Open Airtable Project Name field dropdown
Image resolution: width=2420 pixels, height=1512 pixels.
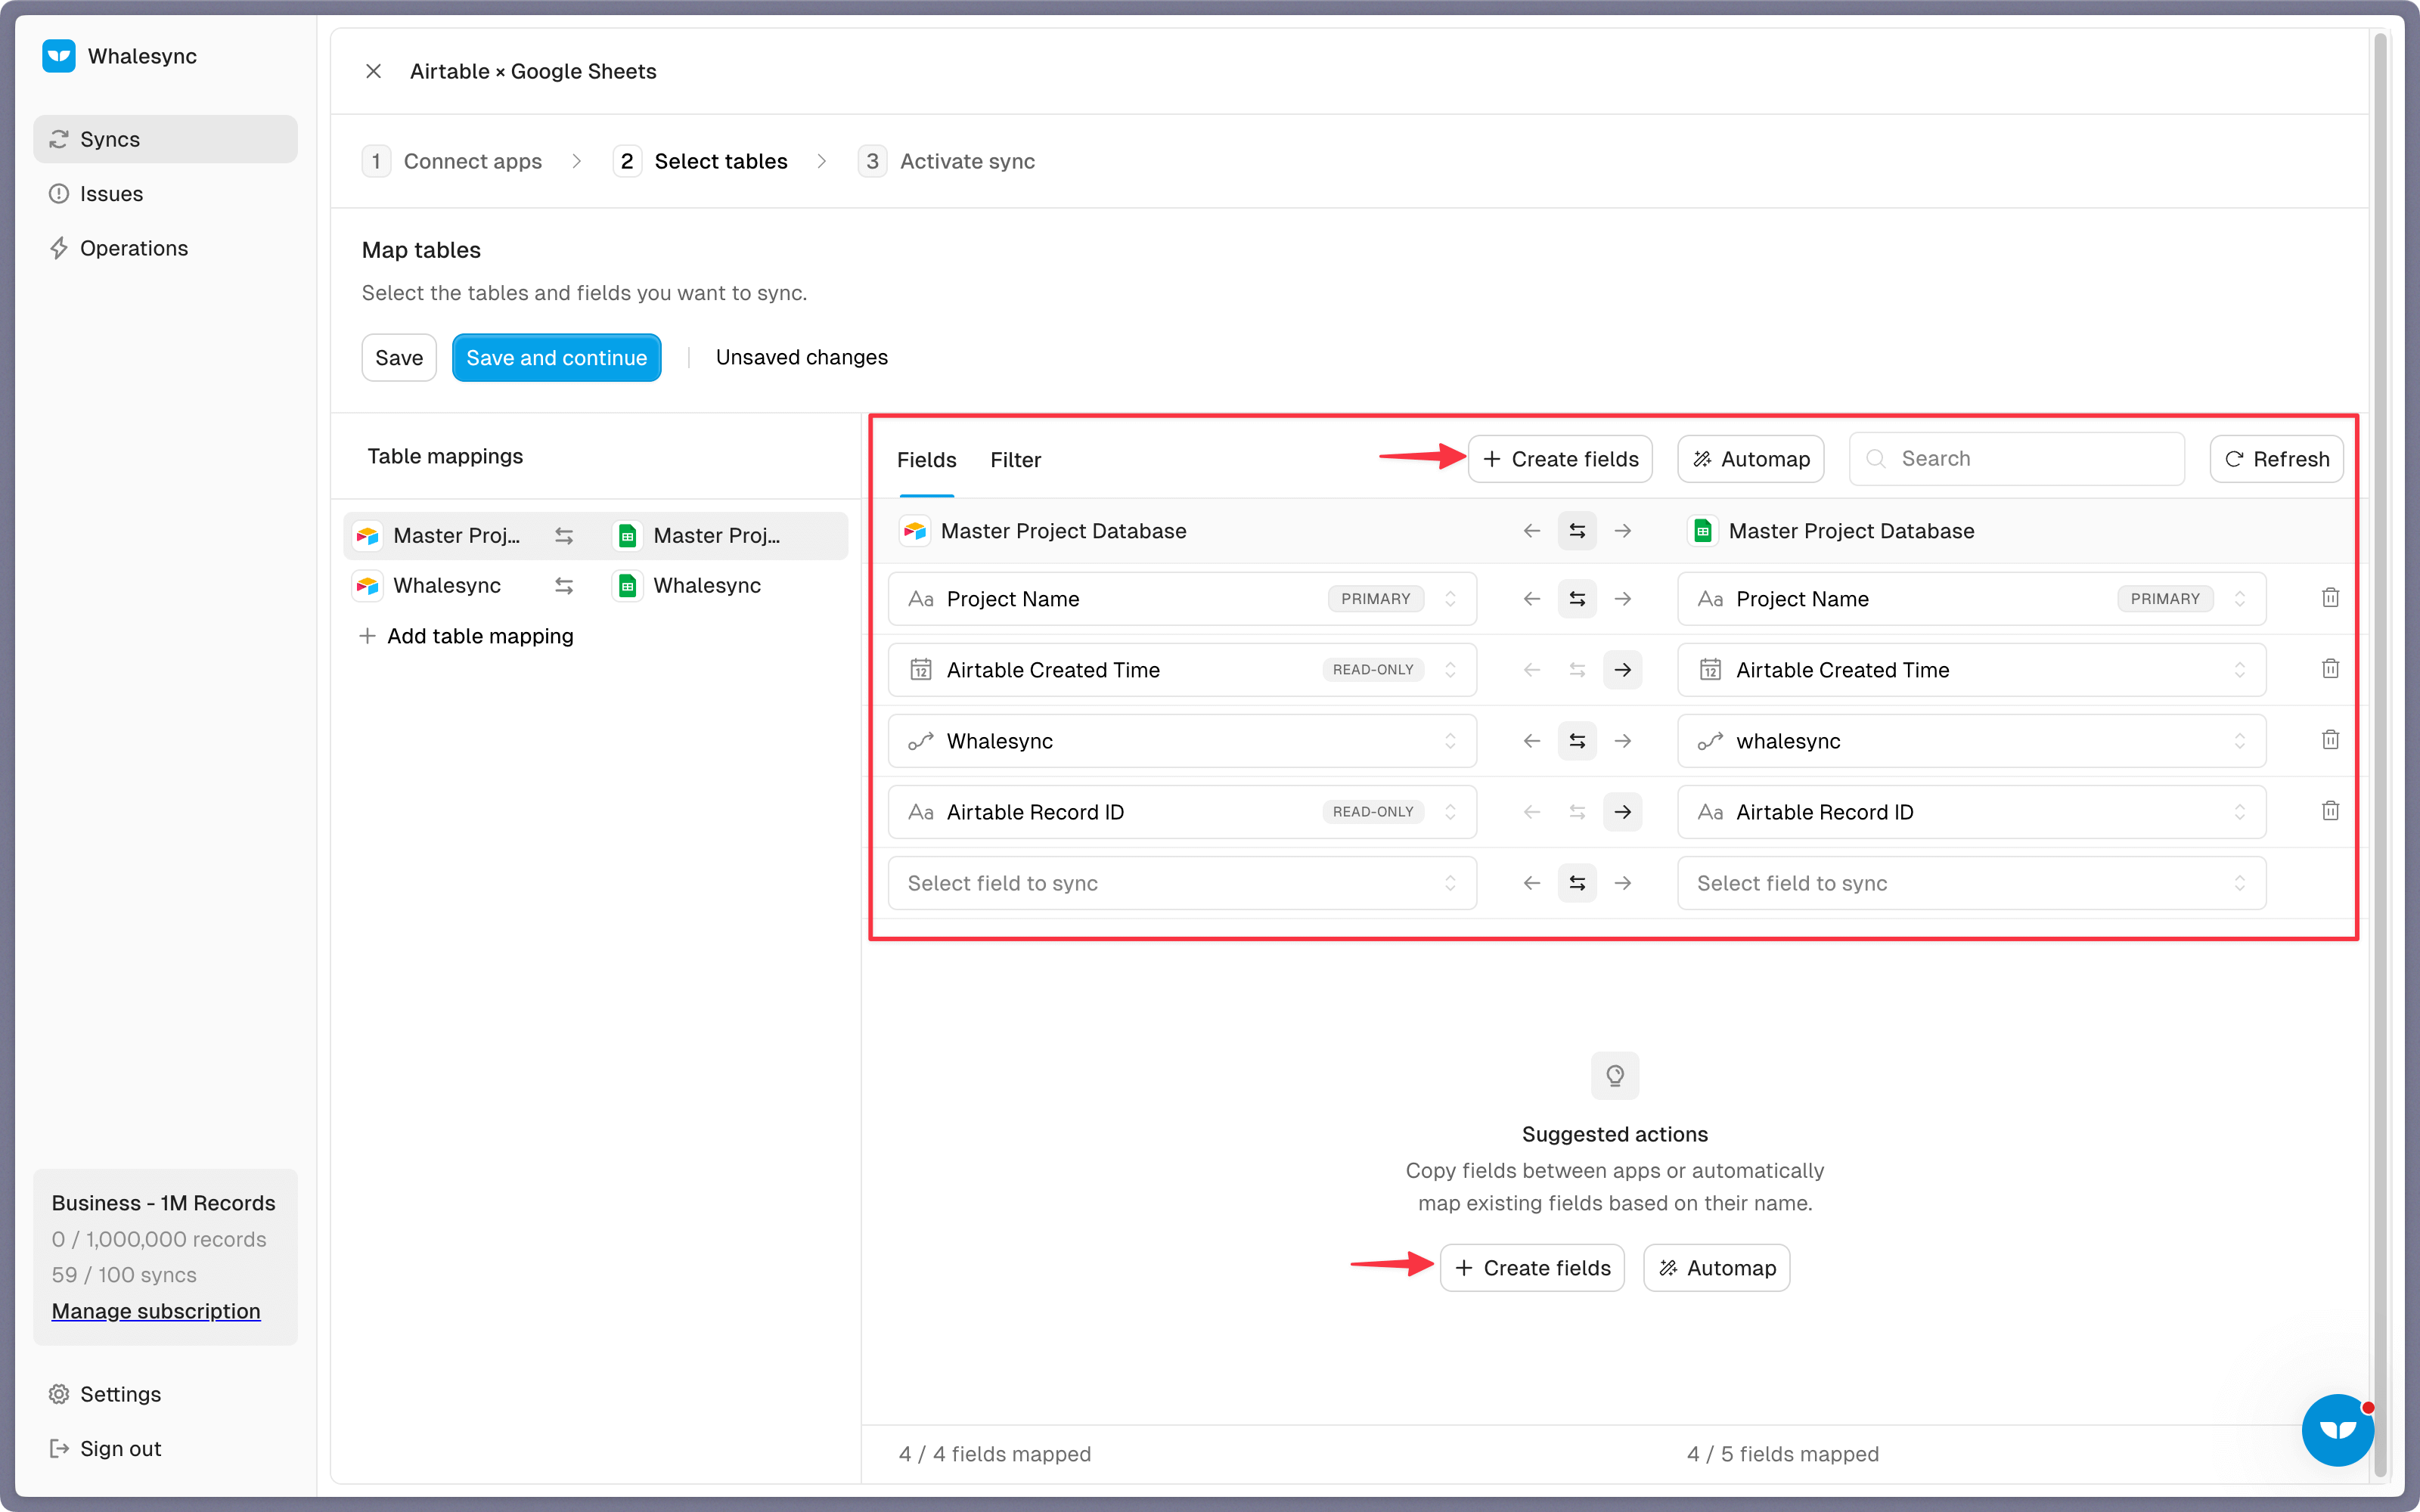[1182, 599]
